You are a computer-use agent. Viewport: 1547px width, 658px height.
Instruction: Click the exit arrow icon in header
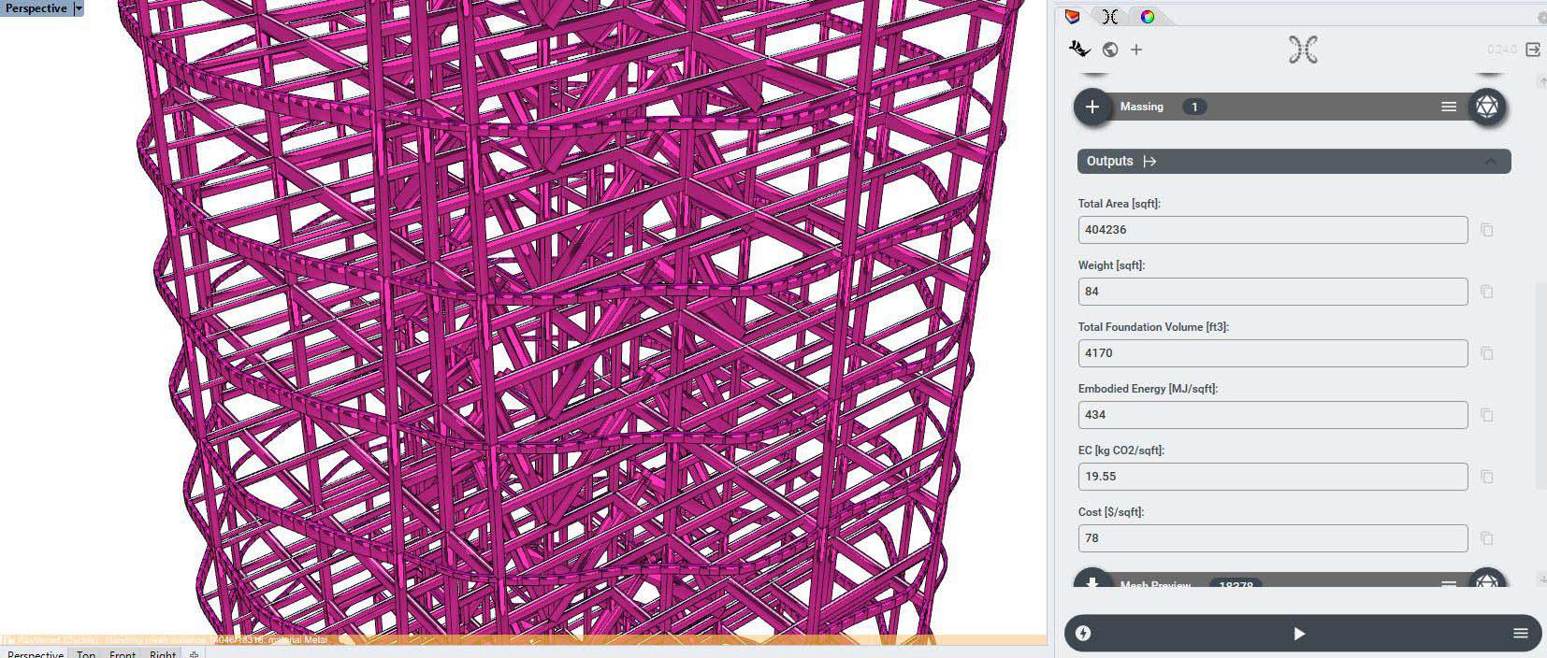[1532, 50]
